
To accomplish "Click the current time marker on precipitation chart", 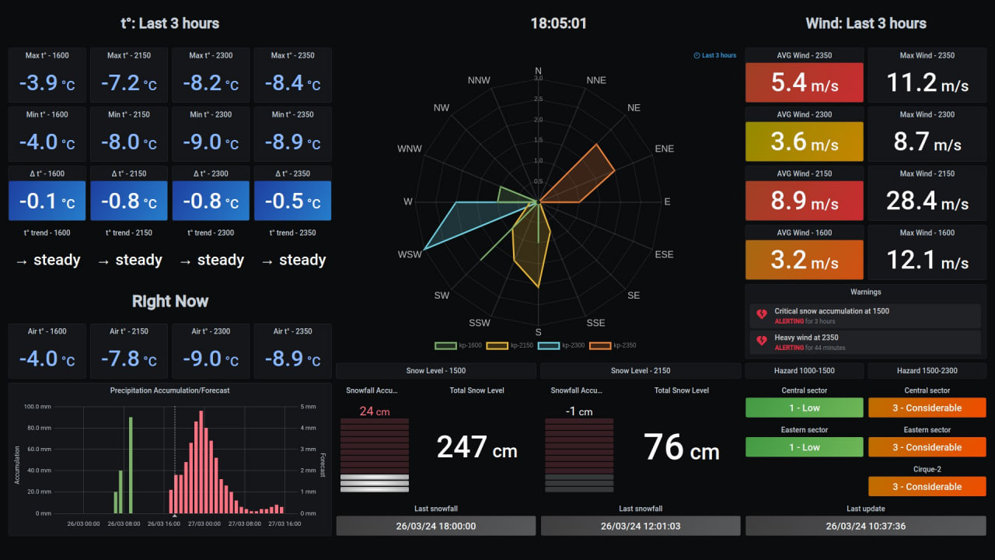I will click(x=174, y=514).
